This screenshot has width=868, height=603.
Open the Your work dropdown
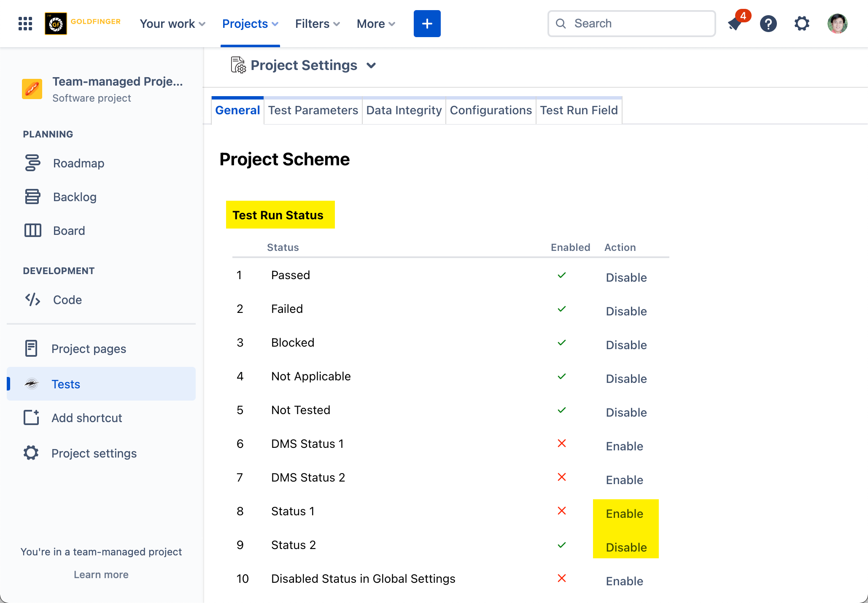pyautogui.click(x=172, y=24)
